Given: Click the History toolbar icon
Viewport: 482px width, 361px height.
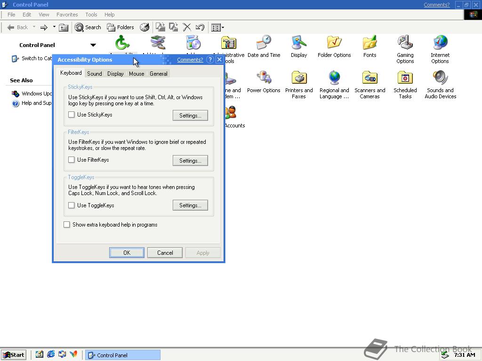Looking at the screenshot, I should click(145, 27).
